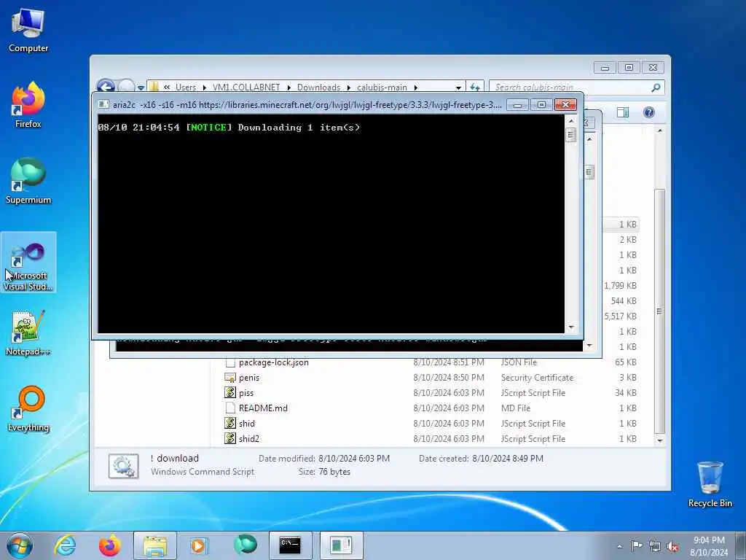Select the Microsoft Visual Studio desktop shortcut

28,262
